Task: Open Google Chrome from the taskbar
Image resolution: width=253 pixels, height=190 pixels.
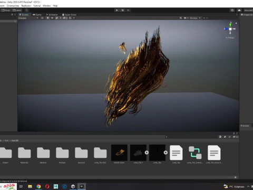Action: coord(38,186)
